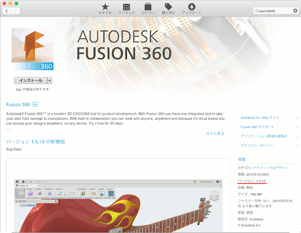Click the Bug fixes. text

pyautogui.click(x=14, y=149)
